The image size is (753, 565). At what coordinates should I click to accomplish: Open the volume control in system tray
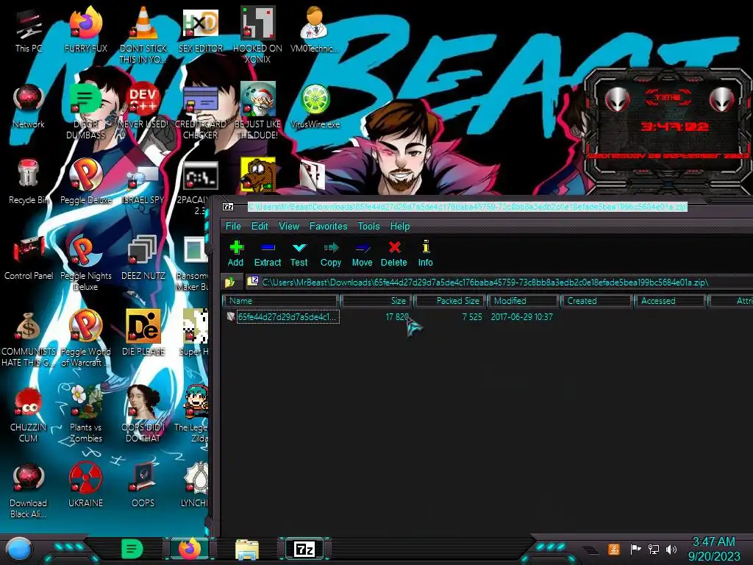click(x=671, y=549)
